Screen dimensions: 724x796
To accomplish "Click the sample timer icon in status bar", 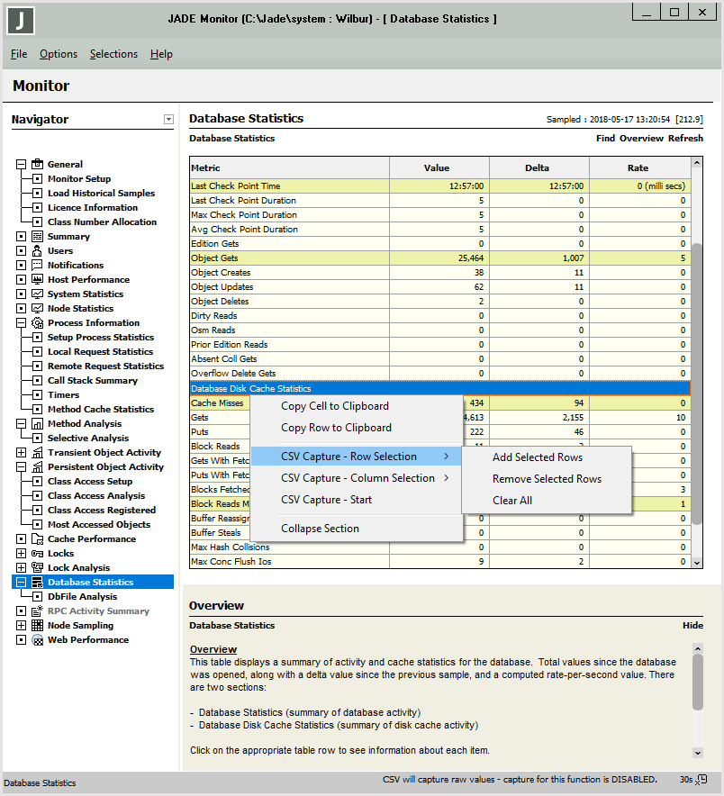I will click(x=702, y=779).
